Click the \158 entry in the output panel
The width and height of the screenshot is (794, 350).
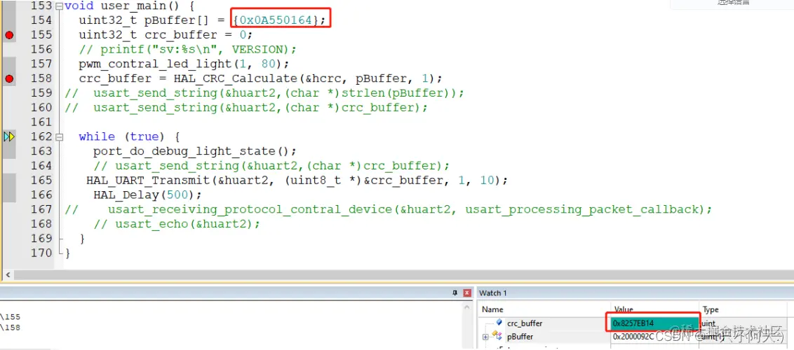(x=10, y=328)
